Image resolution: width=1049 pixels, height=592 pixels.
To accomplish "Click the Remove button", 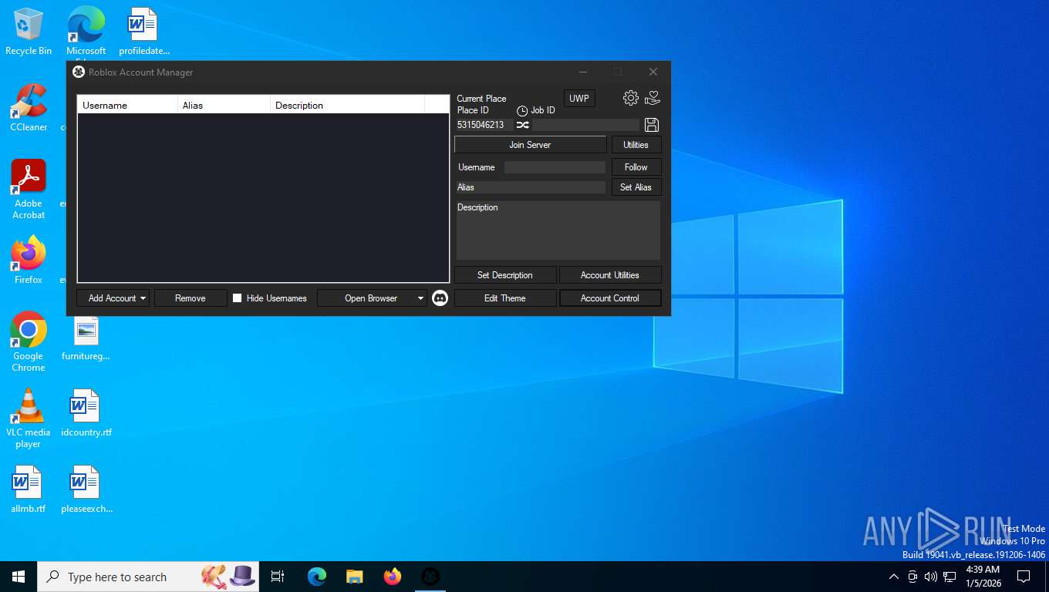I will (191, 298).
